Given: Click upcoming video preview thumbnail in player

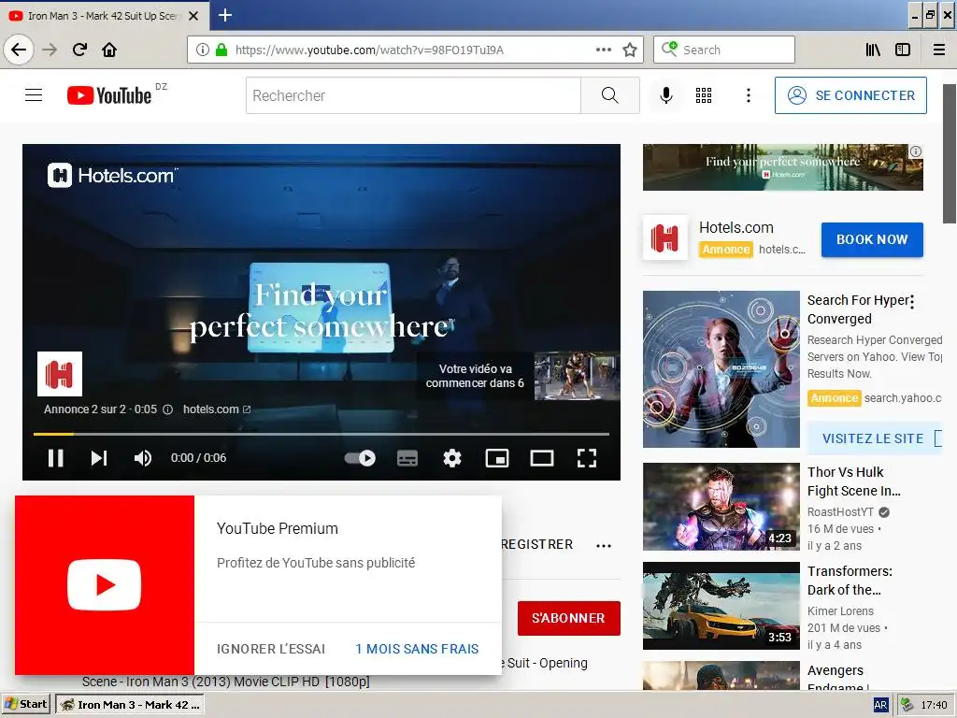Looking at the screenshot, I should click(x=577, y=376).
